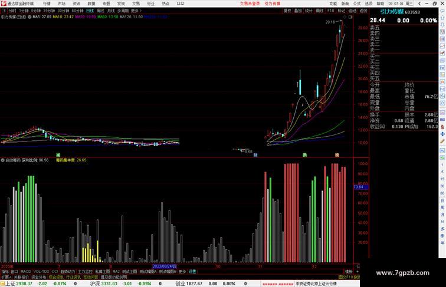Select the 周线 period
Viewport: 446px width, 287px height.
pyautogui.click(x=100, y=11)
